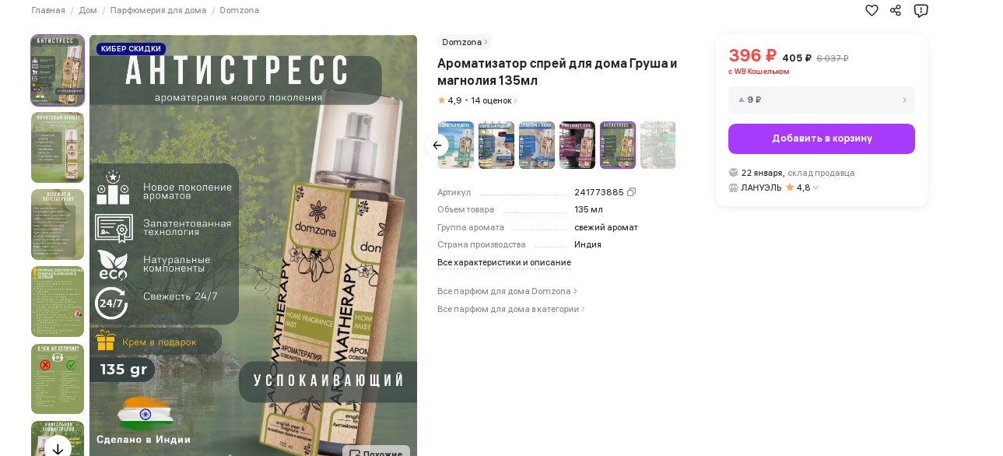Expand the price history 9 ₽ row
1003x456 pixels.
822,100
